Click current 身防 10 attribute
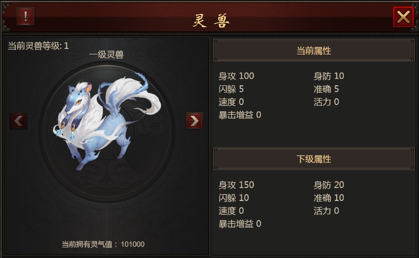419x258 pixels. coord(329,76)
